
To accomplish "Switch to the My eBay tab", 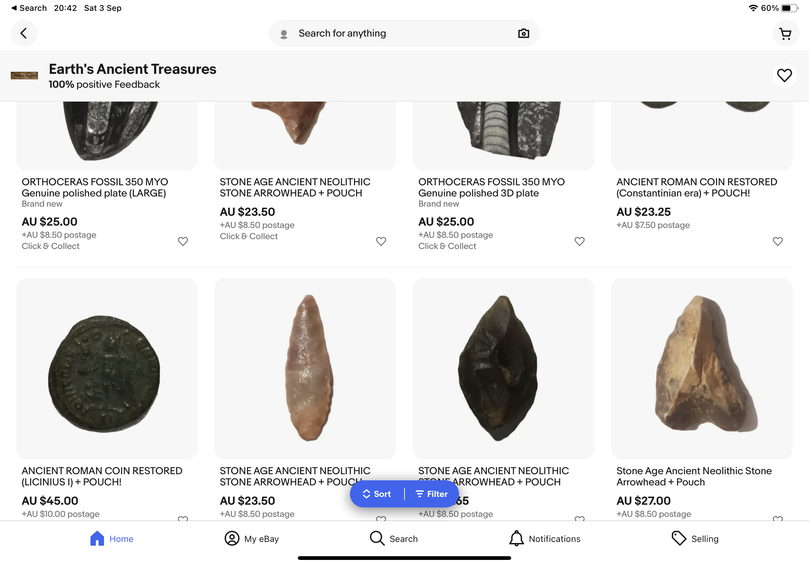I will pos(252,539).
